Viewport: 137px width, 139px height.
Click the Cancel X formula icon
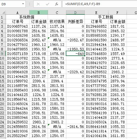point(38,4)
